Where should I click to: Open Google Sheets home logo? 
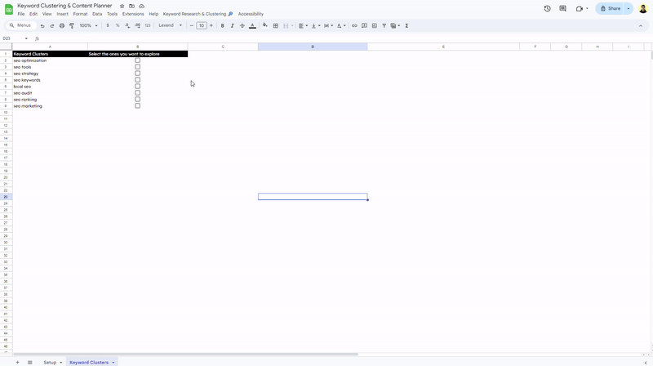[8, 9]
